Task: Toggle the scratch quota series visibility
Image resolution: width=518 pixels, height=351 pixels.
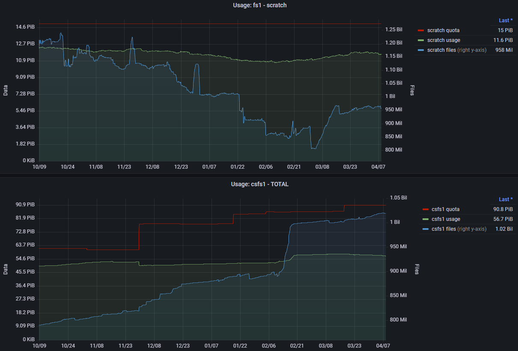Action: point(443,30)
